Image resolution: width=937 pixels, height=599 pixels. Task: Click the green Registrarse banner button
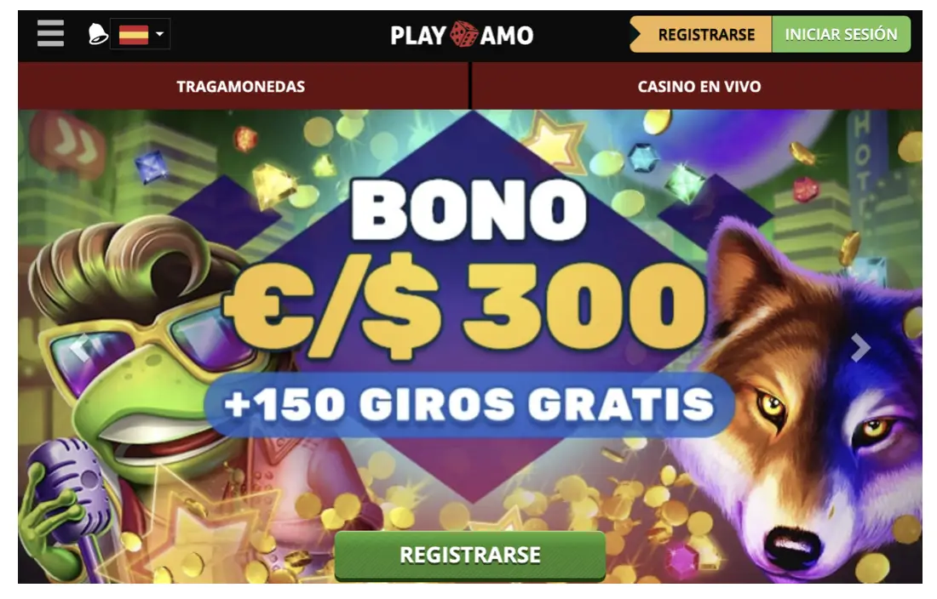coord(469,555)
